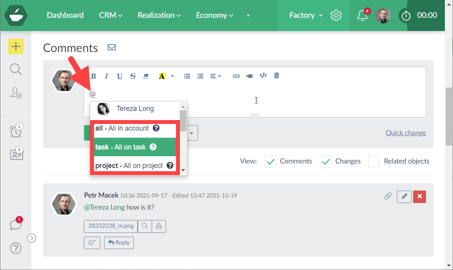Click the notification bell icon

(x=362, y=15)
